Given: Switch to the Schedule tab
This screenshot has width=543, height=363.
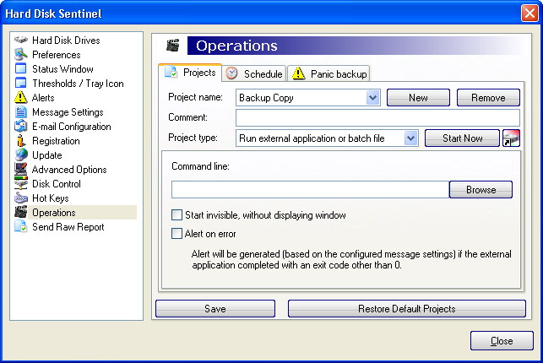Looking at the screenshot, I should pos(254,73).
